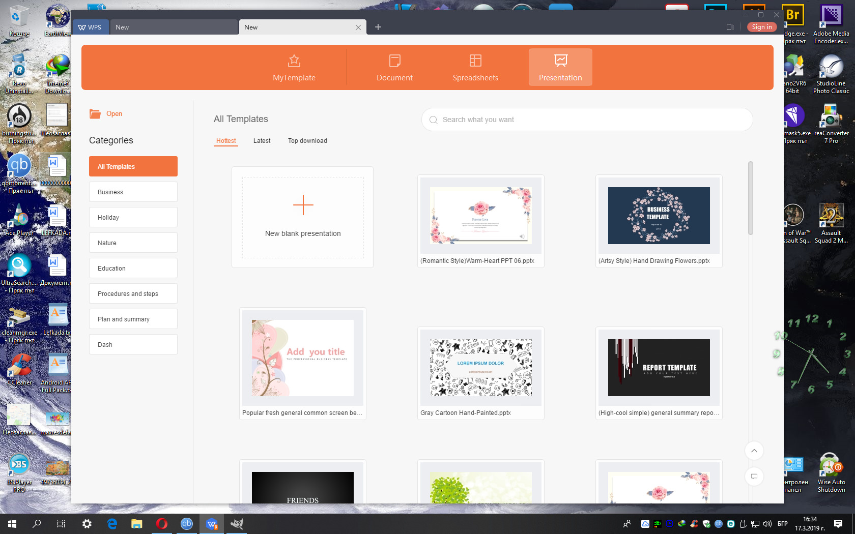Sort templates by Latest
Screen dimensions: 855x534
coord(262,141)
